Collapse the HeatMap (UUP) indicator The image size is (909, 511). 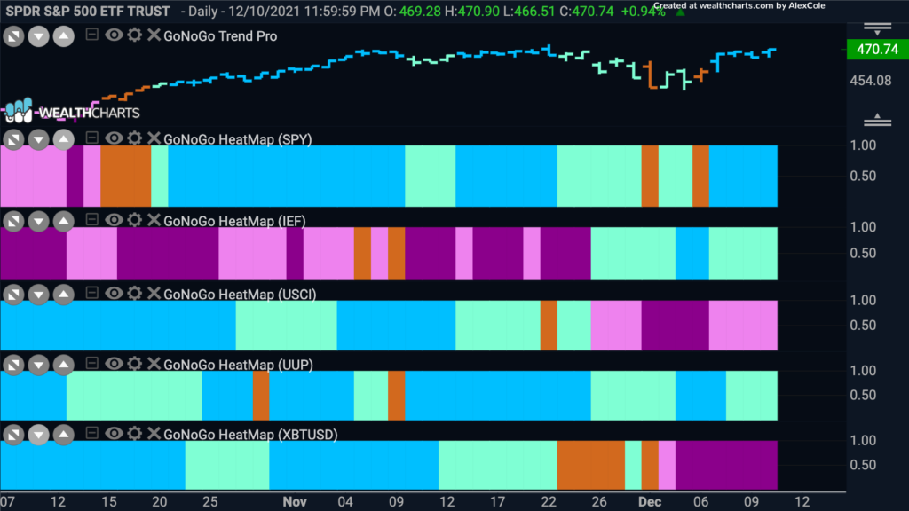pyautogui.click(x=91, y=363)
